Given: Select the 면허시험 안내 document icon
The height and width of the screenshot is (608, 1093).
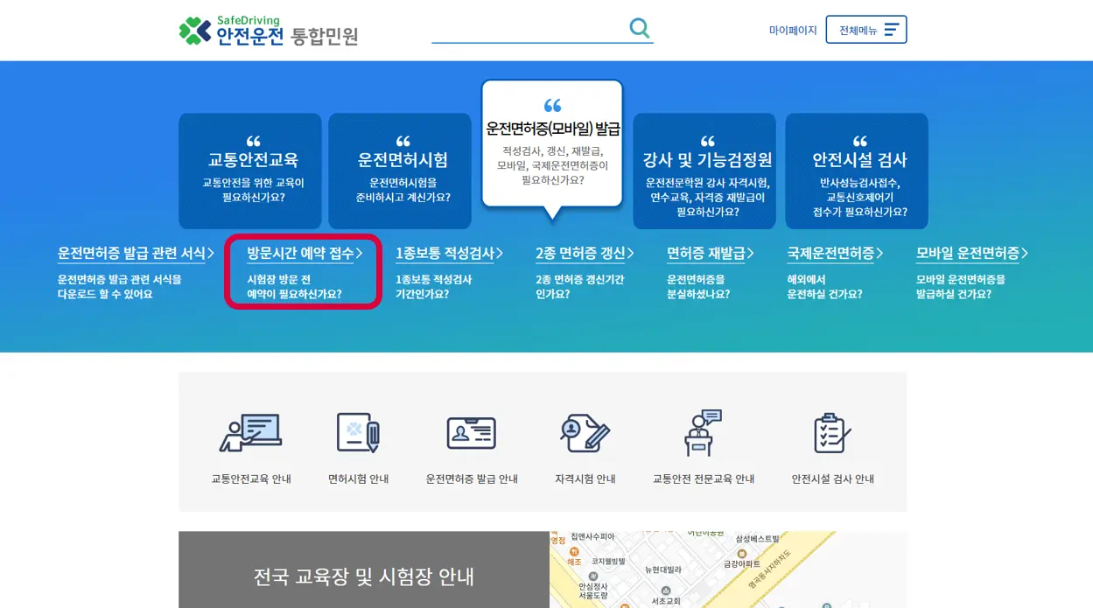Looking at the screenshot, I should (x=358, y=432).
